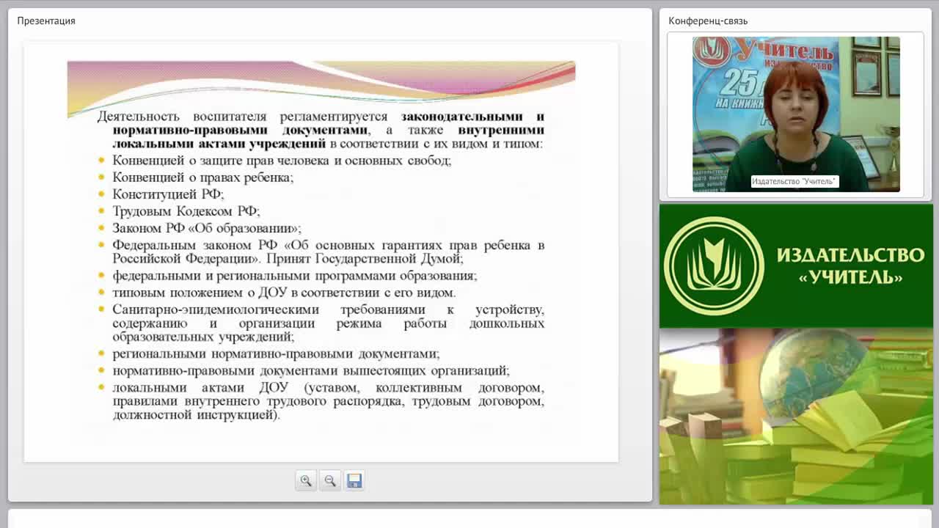The width and height of the screenshot is (939, 528).
Task: Click the bullet 'Конституцией РФ;'
Action: (x=168, y=194)
